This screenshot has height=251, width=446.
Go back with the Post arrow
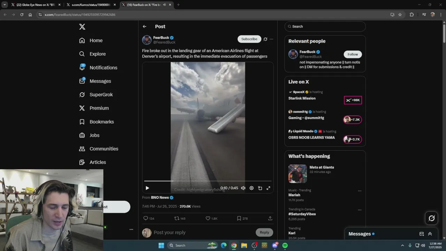[x=145, y=26]
